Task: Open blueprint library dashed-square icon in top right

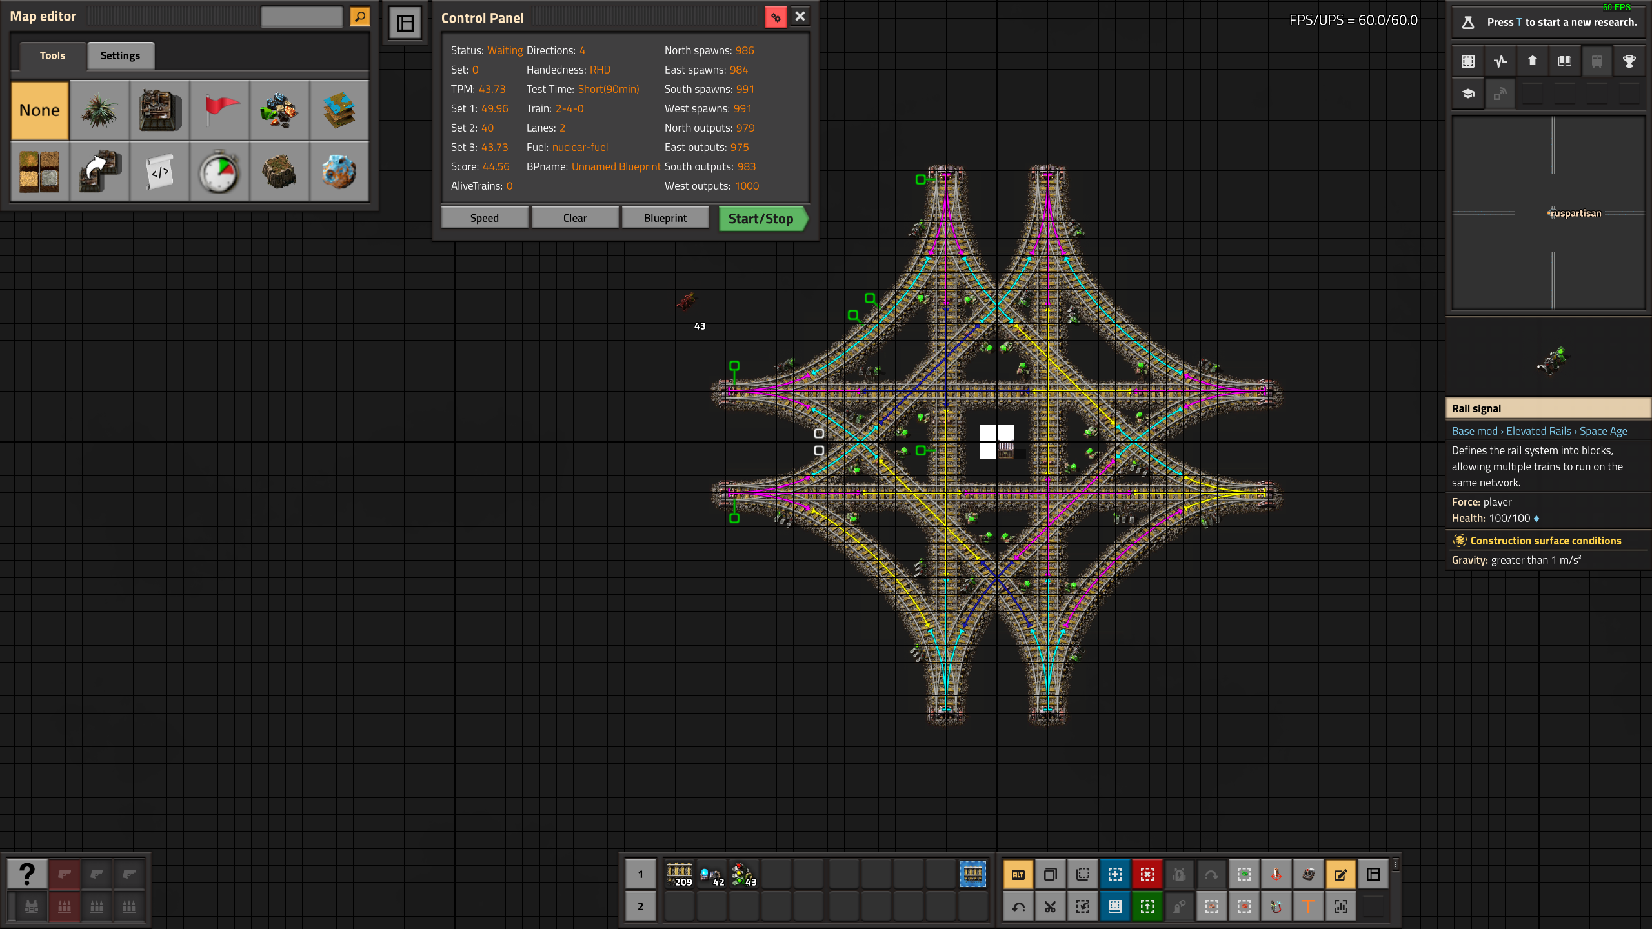Action: click(x=1468, y=61)
